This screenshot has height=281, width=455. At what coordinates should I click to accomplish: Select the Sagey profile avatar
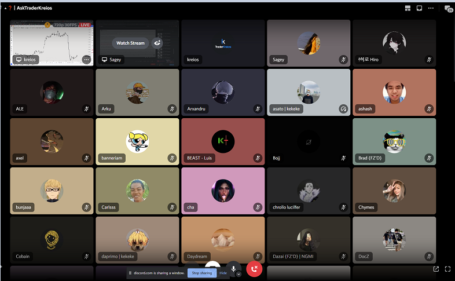coord(309,43)
